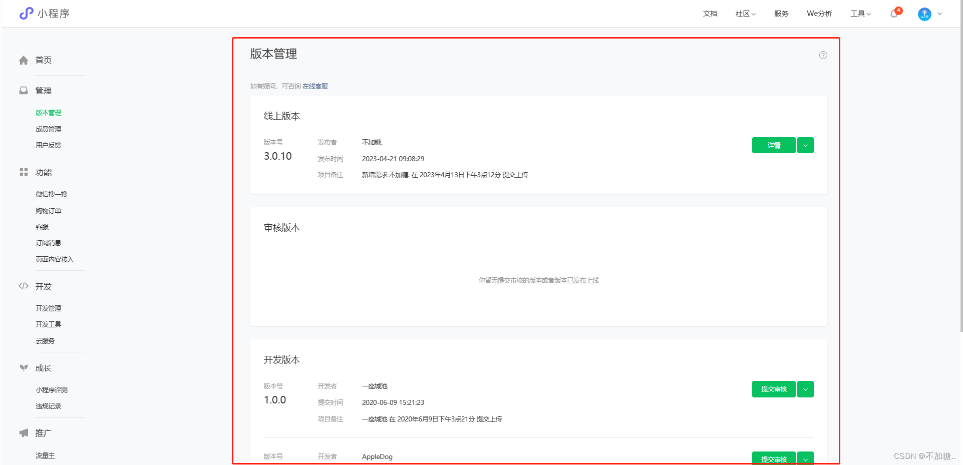Click the help question mark icon
963x465 pixels.
point(823,55)
